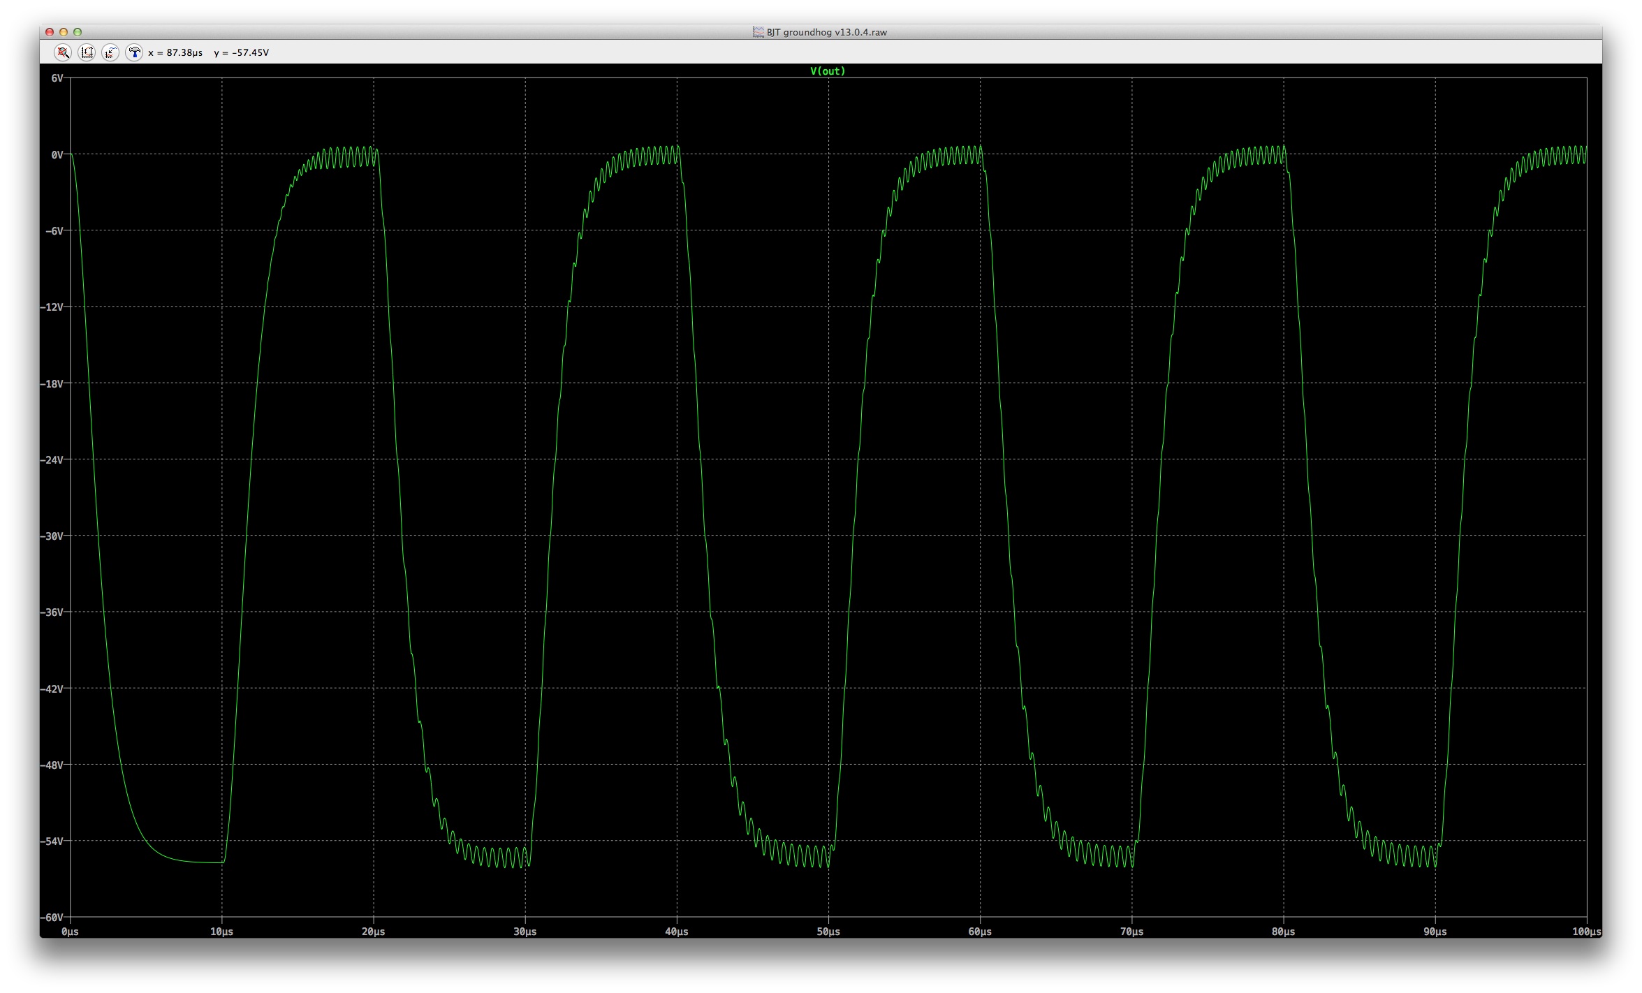The image size is (1642, 993).
Task: Click the y = -57.45V cursor readout
Action: click(242, 52)
